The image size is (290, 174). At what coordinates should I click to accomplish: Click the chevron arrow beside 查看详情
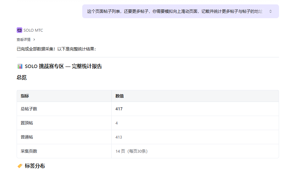coord(34,40)
